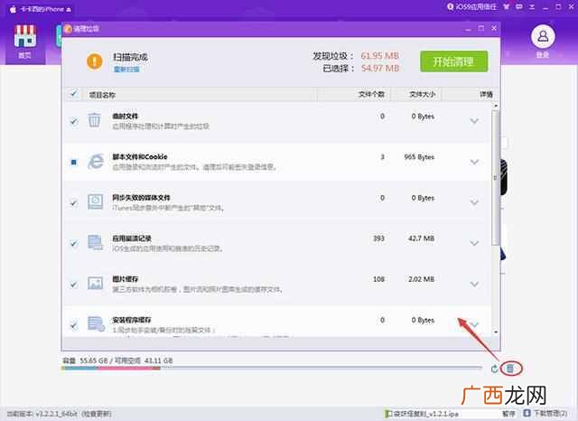Click the 61.95 MB junk found value
This screenshot has height=421, width=578.
coord(379,56)
